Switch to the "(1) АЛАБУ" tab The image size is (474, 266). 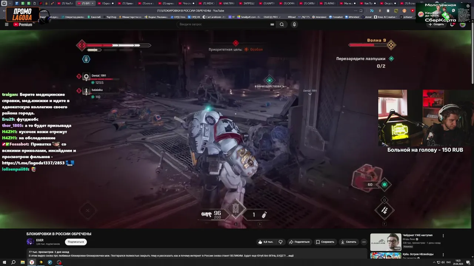point(328,3)
